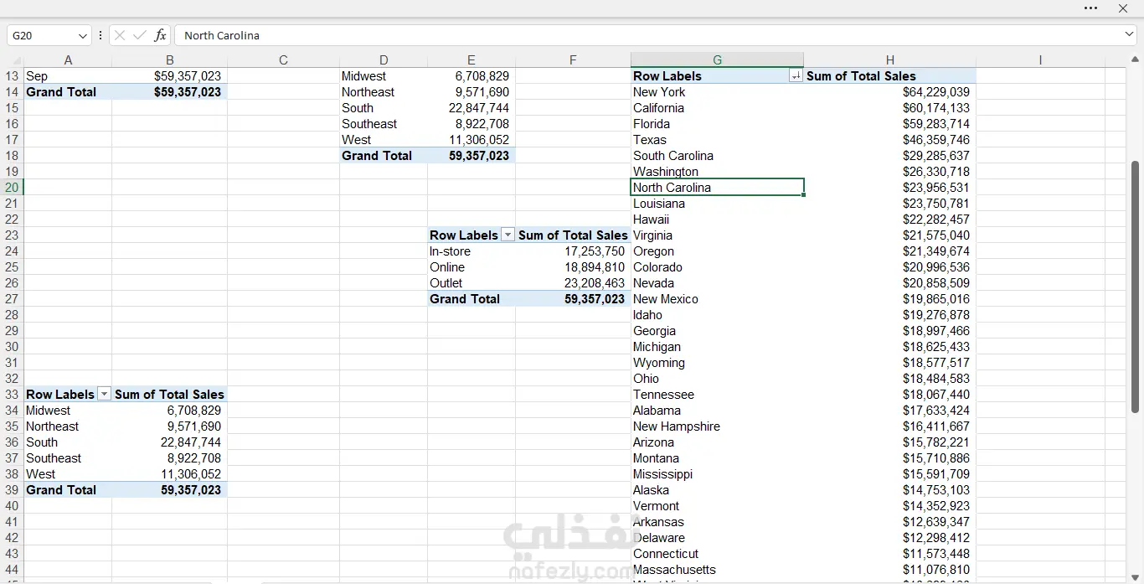Screen dimensions: 1144x584
Task: Select row 27 header
Action: [x=12, y=299]
